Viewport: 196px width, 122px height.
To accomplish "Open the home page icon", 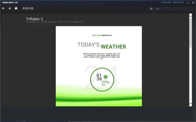I will pyautogui.click(x=16, y=8).
